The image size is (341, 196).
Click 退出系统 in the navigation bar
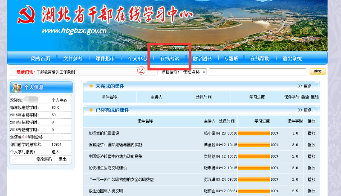pyautogui.click(x=292, y=59)
